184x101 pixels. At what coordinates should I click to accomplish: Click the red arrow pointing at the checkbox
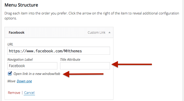coord(83,74)
